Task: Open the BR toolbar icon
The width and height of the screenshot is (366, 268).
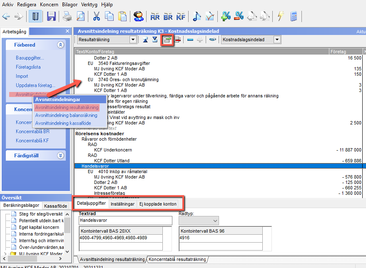Action: [168, 17]
